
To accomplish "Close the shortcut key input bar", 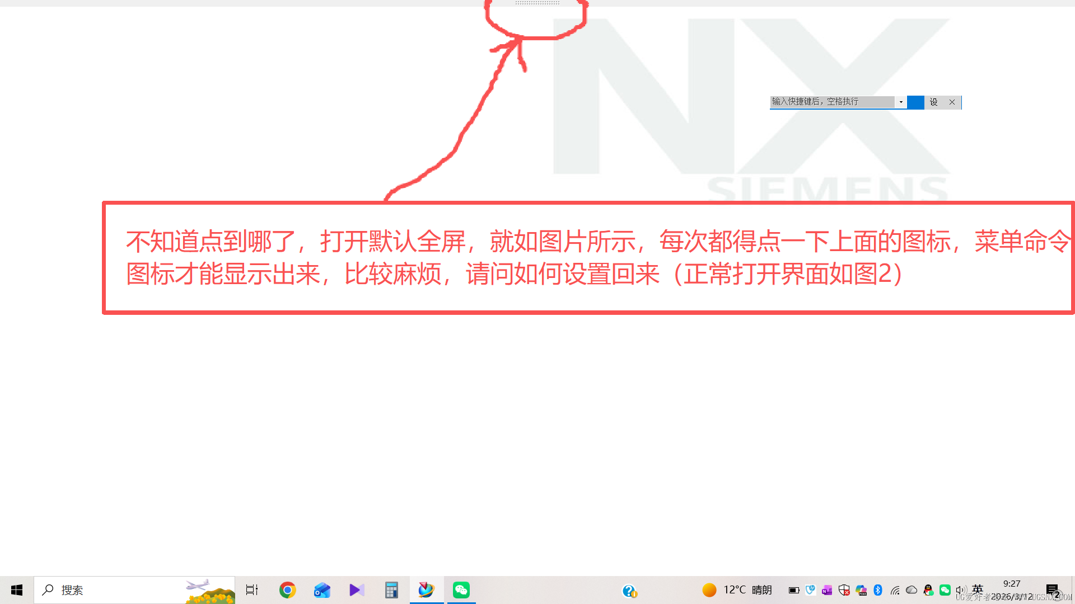I will coord(952,102).
